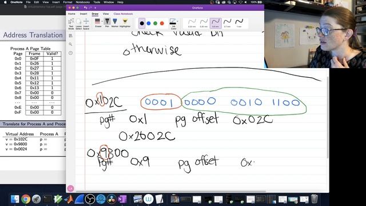Open the Trash in the Dock
Image resolution: width=366 pixels, height=206 pixels.
pyautogui.click(x=315, y=199)
